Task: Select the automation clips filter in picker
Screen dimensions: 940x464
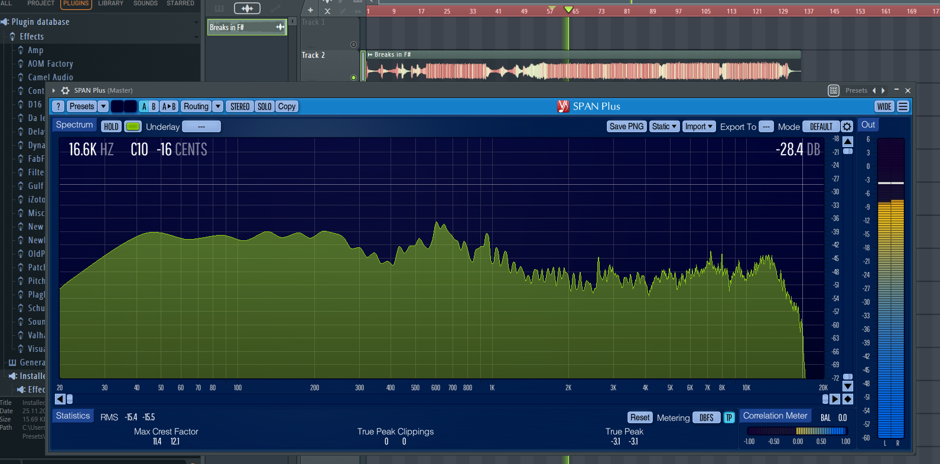Action: coord(275,8)
